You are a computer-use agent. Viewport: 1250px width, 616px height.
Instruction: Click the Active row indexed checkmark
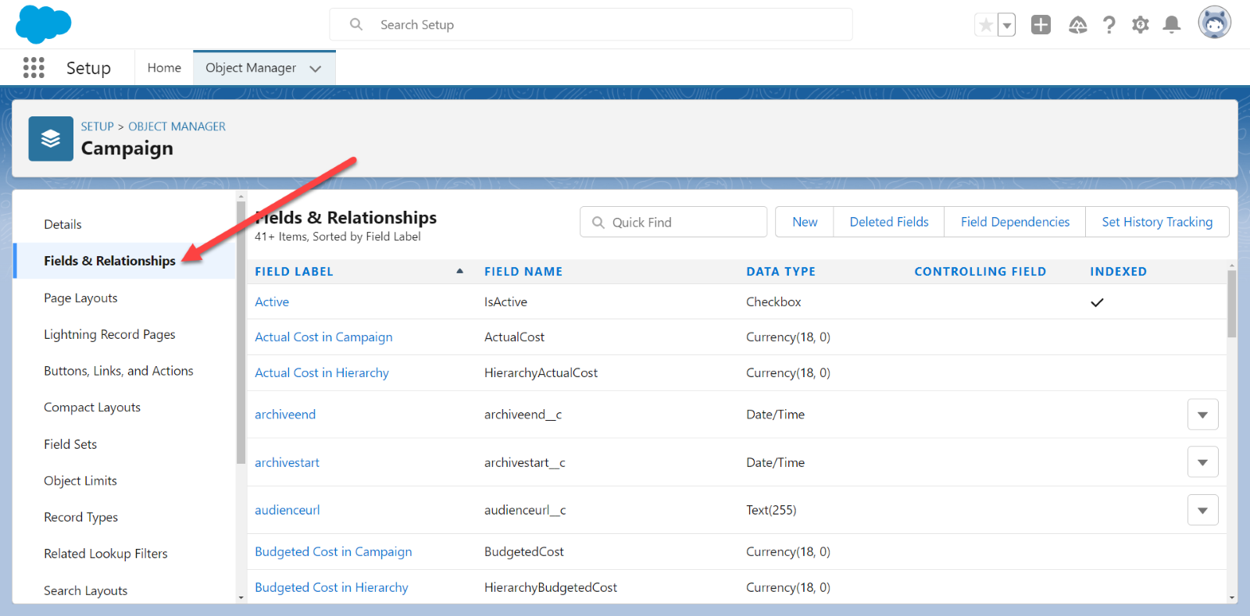tap(1097, 302)
